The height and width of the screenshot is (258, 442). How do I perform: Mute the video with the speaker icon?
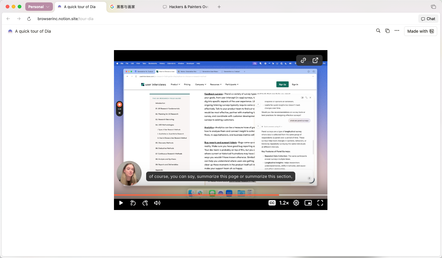[x=157, y=203]
